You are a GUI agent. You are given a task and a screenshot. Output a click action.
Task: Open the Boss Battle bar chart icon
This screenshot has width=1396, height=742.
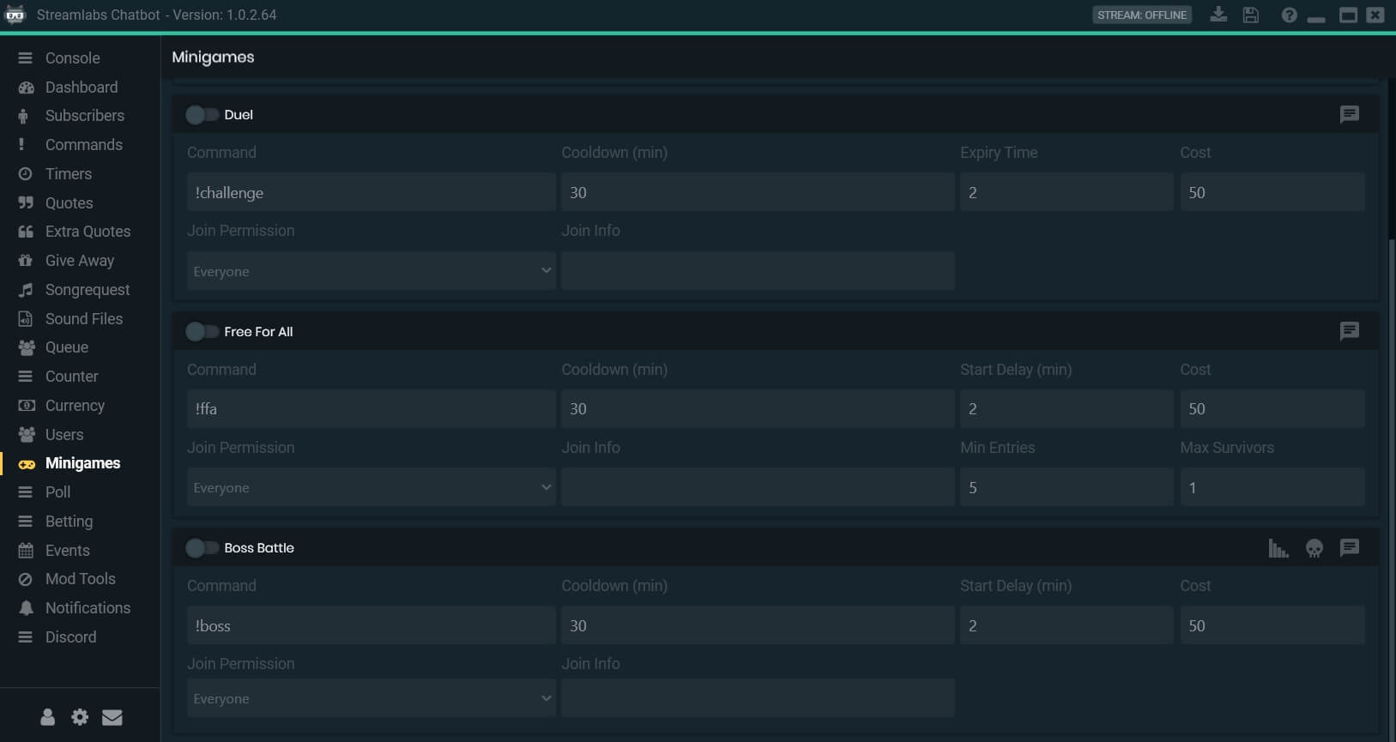[1278, 548]
